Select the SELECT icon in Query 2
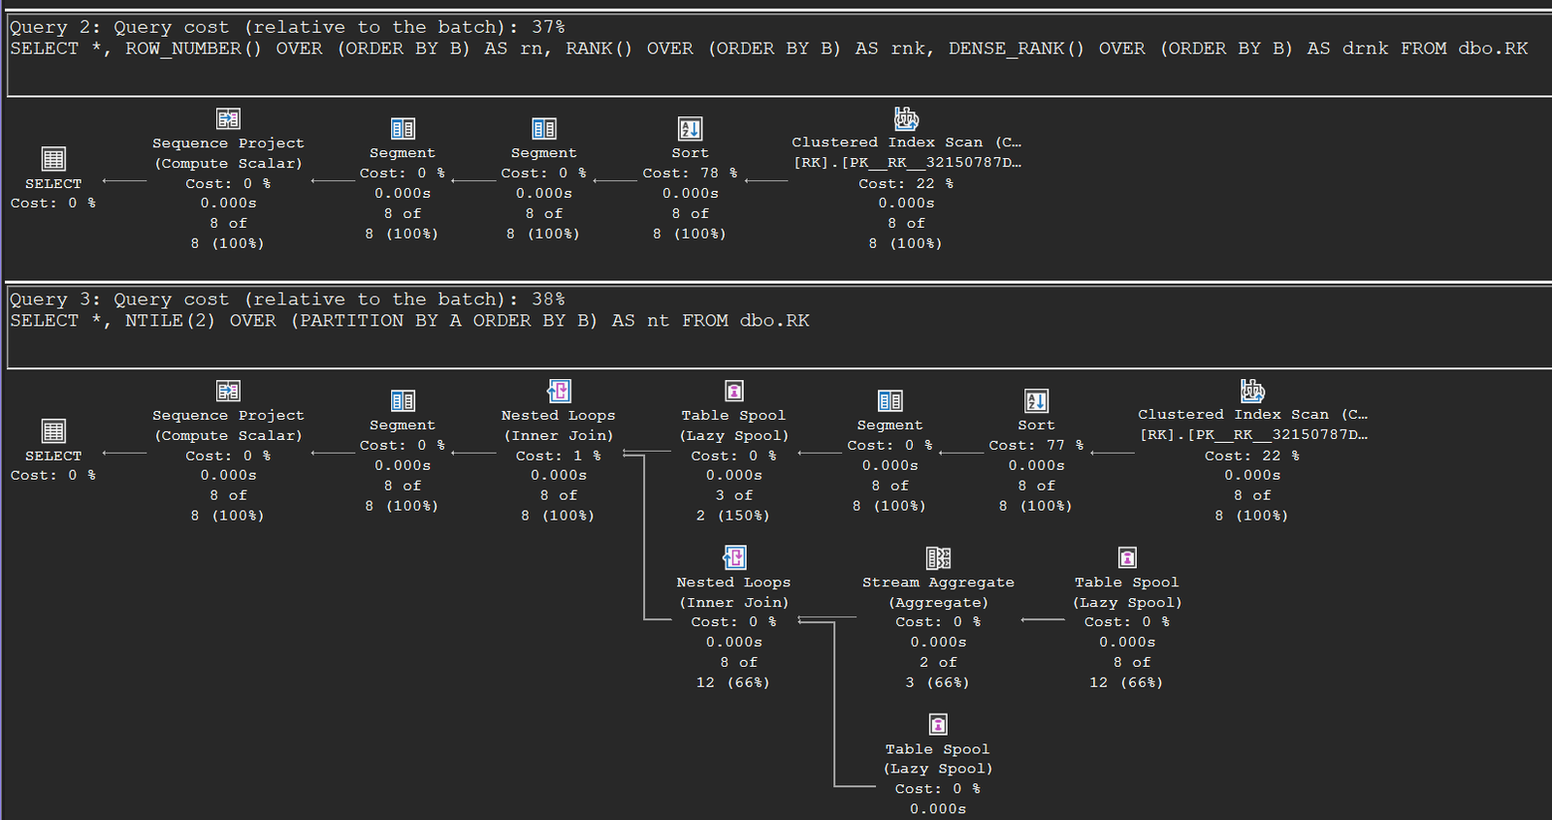The image size is (1552, 820). coord(53,159)
